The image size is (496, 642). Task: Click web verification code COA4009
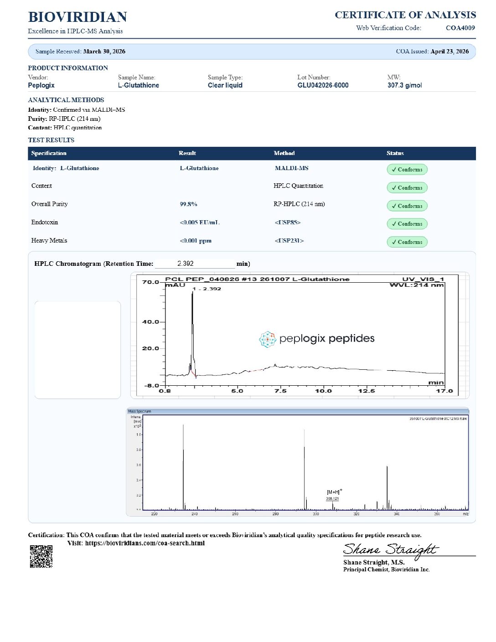pyautogui.click(x=460, y=28)
